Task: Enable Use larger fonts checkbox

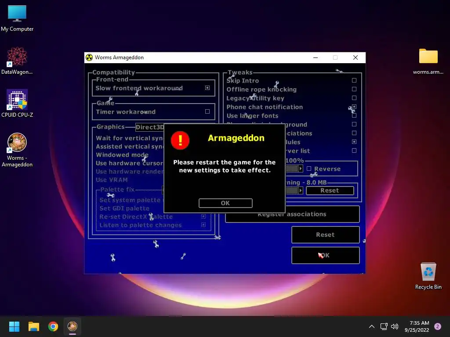Action: [354, 115]
